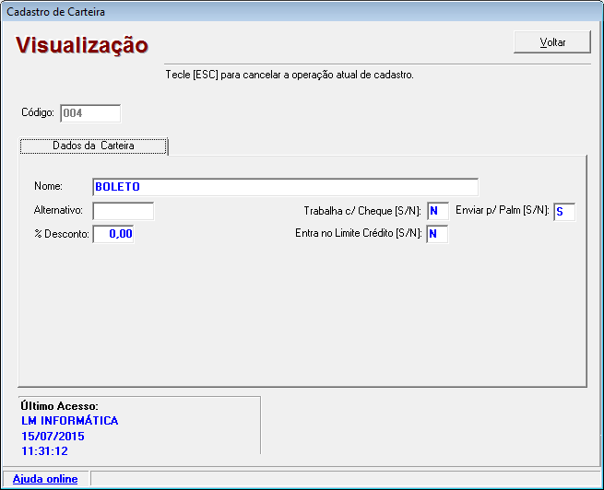Click the Enviar p/ Palm label
Image resolution: width=604 pixels, height=490 pixels.
coord(502,211)
